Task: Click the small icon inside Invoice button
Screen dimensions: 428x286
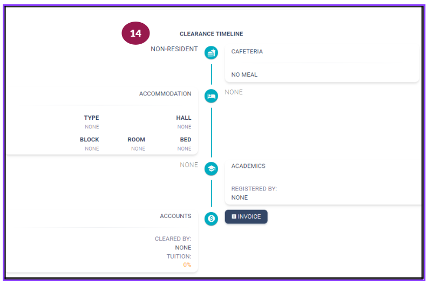Action: pyautogui.click(x=234, y=216)
